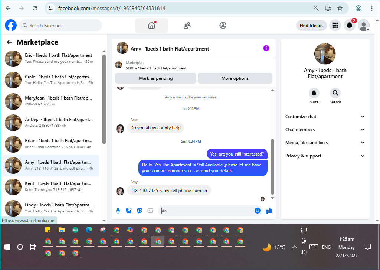380x270 pixels.
Task: Click the Search in conversation magnifier icon
Action: 335,93
